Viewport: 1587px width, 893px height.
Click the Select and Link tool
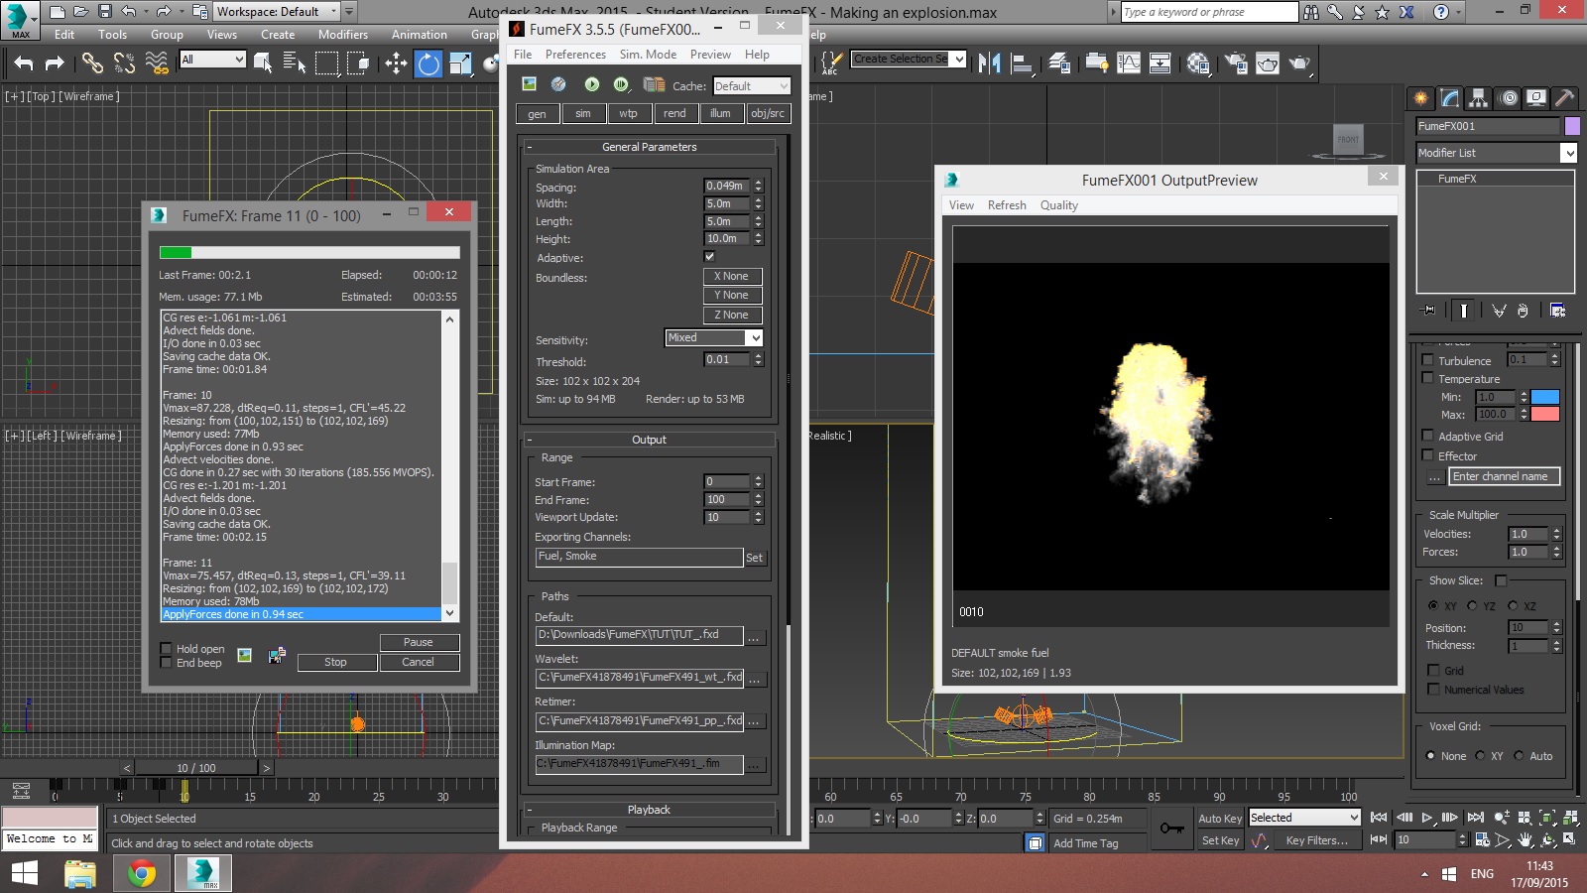pyautogui.click(x=92, y=64)
